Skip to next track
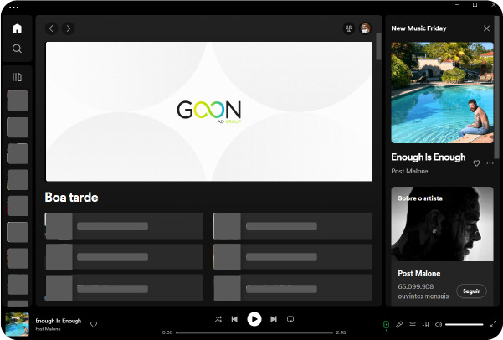 [274, 319]
